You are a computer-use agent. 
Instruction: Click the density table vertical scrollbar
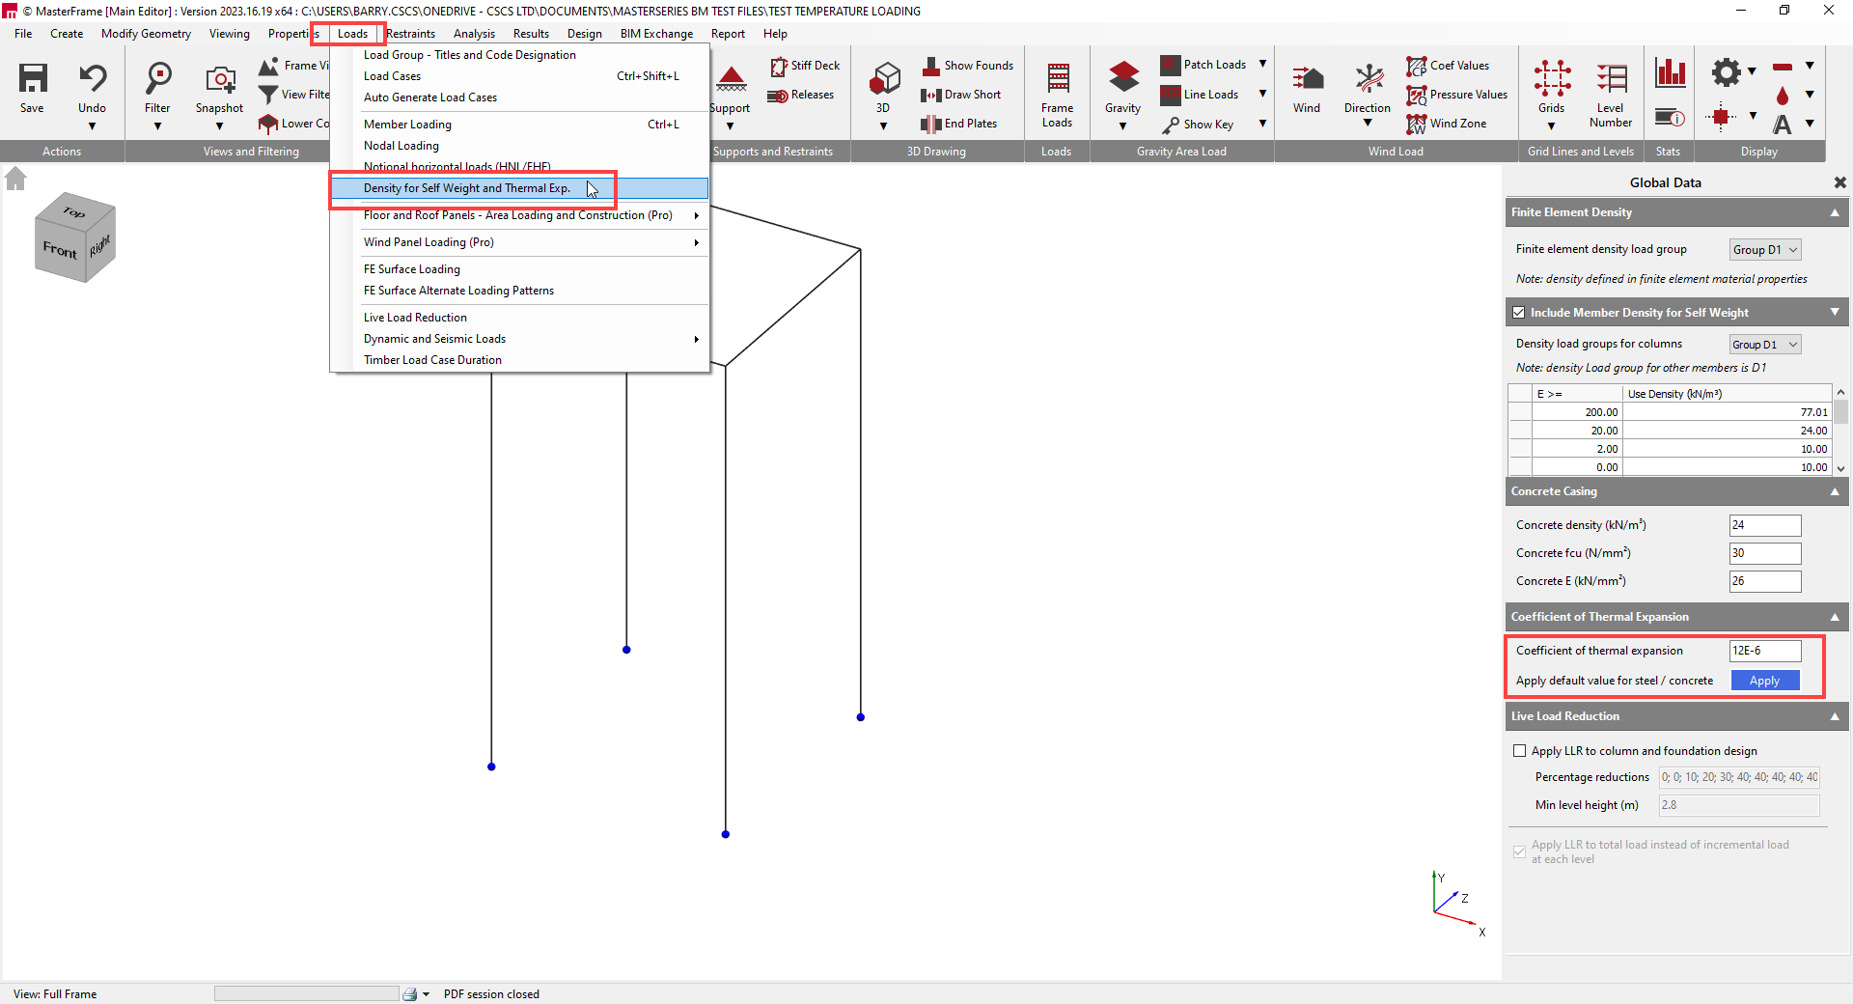point(1840,430)
